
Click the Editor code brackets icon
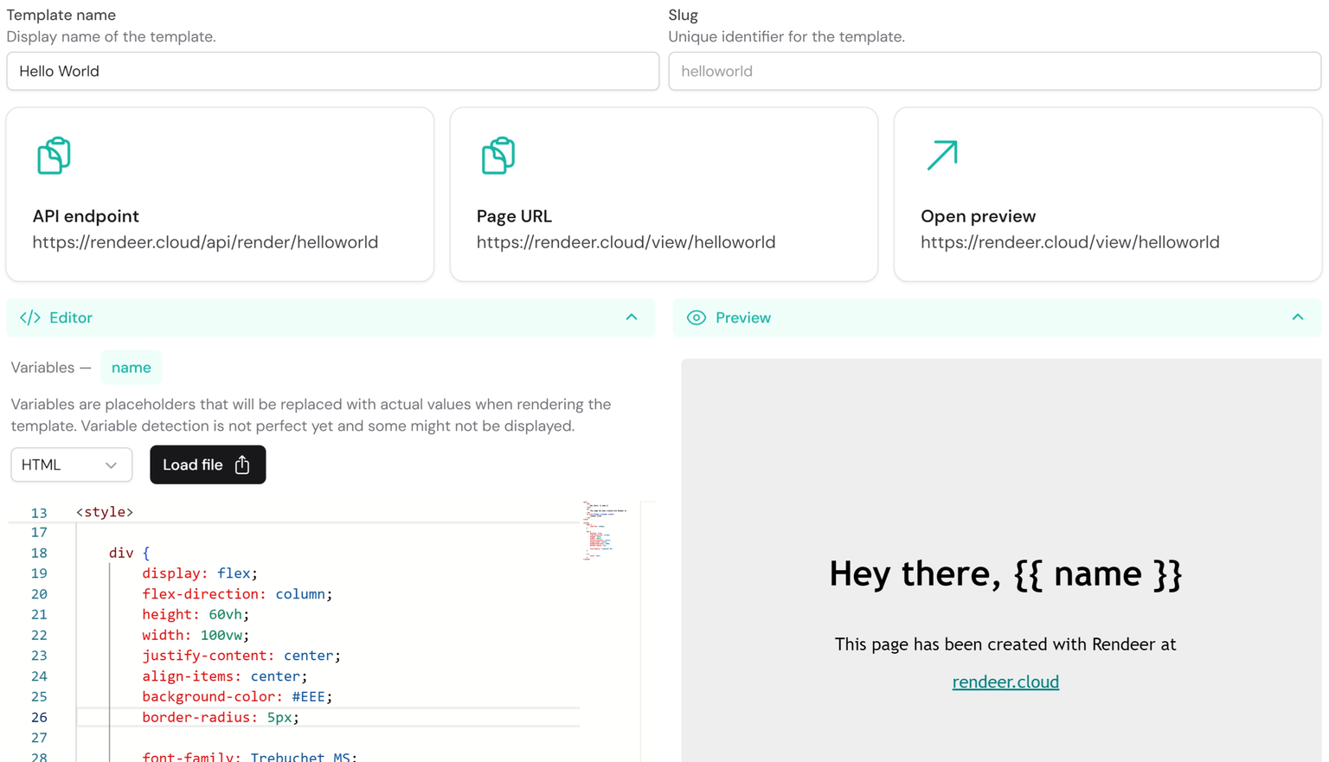click(x=30, y=317)
